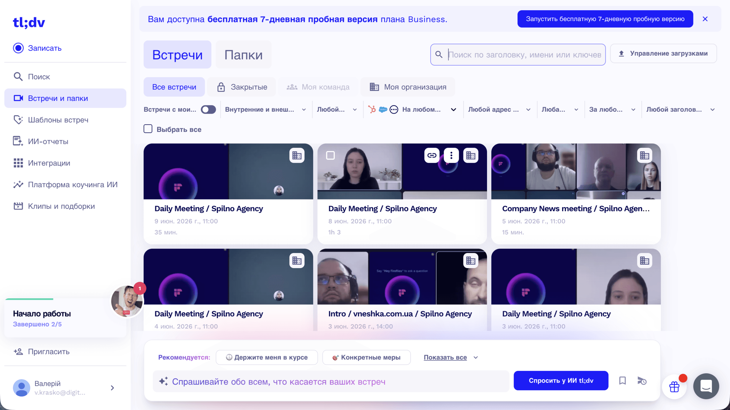Viewport: 730px width, 410px height.
Task: Click the tl;dv logo
Action: 29,23
